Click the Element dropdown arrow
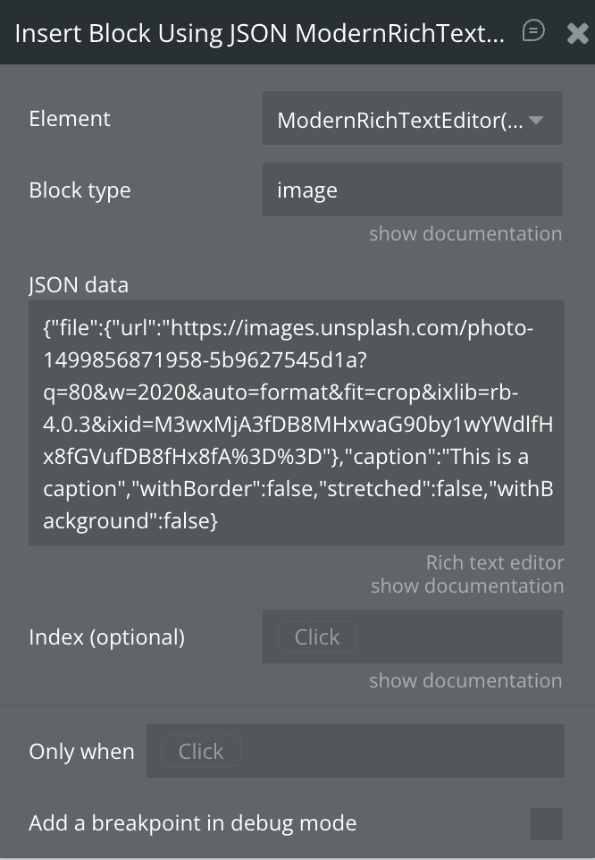 (537, 120)
